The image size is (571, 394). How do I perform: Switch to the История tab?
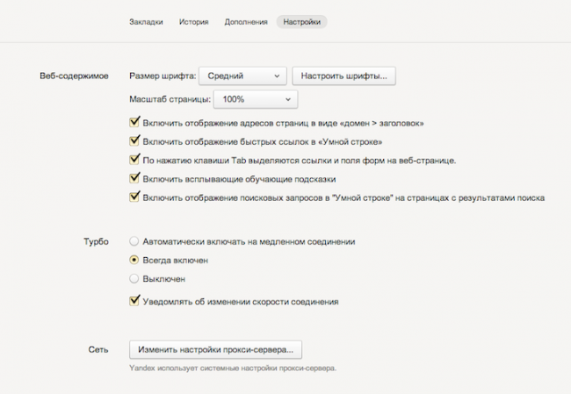tap(193, 21)
